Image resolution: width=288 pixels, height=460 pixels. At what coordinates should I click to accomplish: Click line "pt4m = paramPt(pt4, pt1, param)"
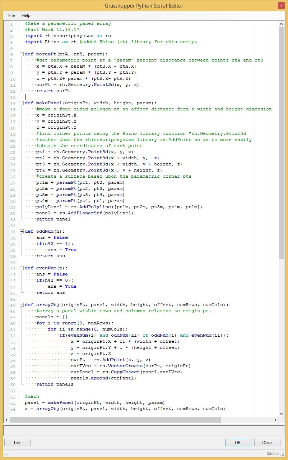81,201
